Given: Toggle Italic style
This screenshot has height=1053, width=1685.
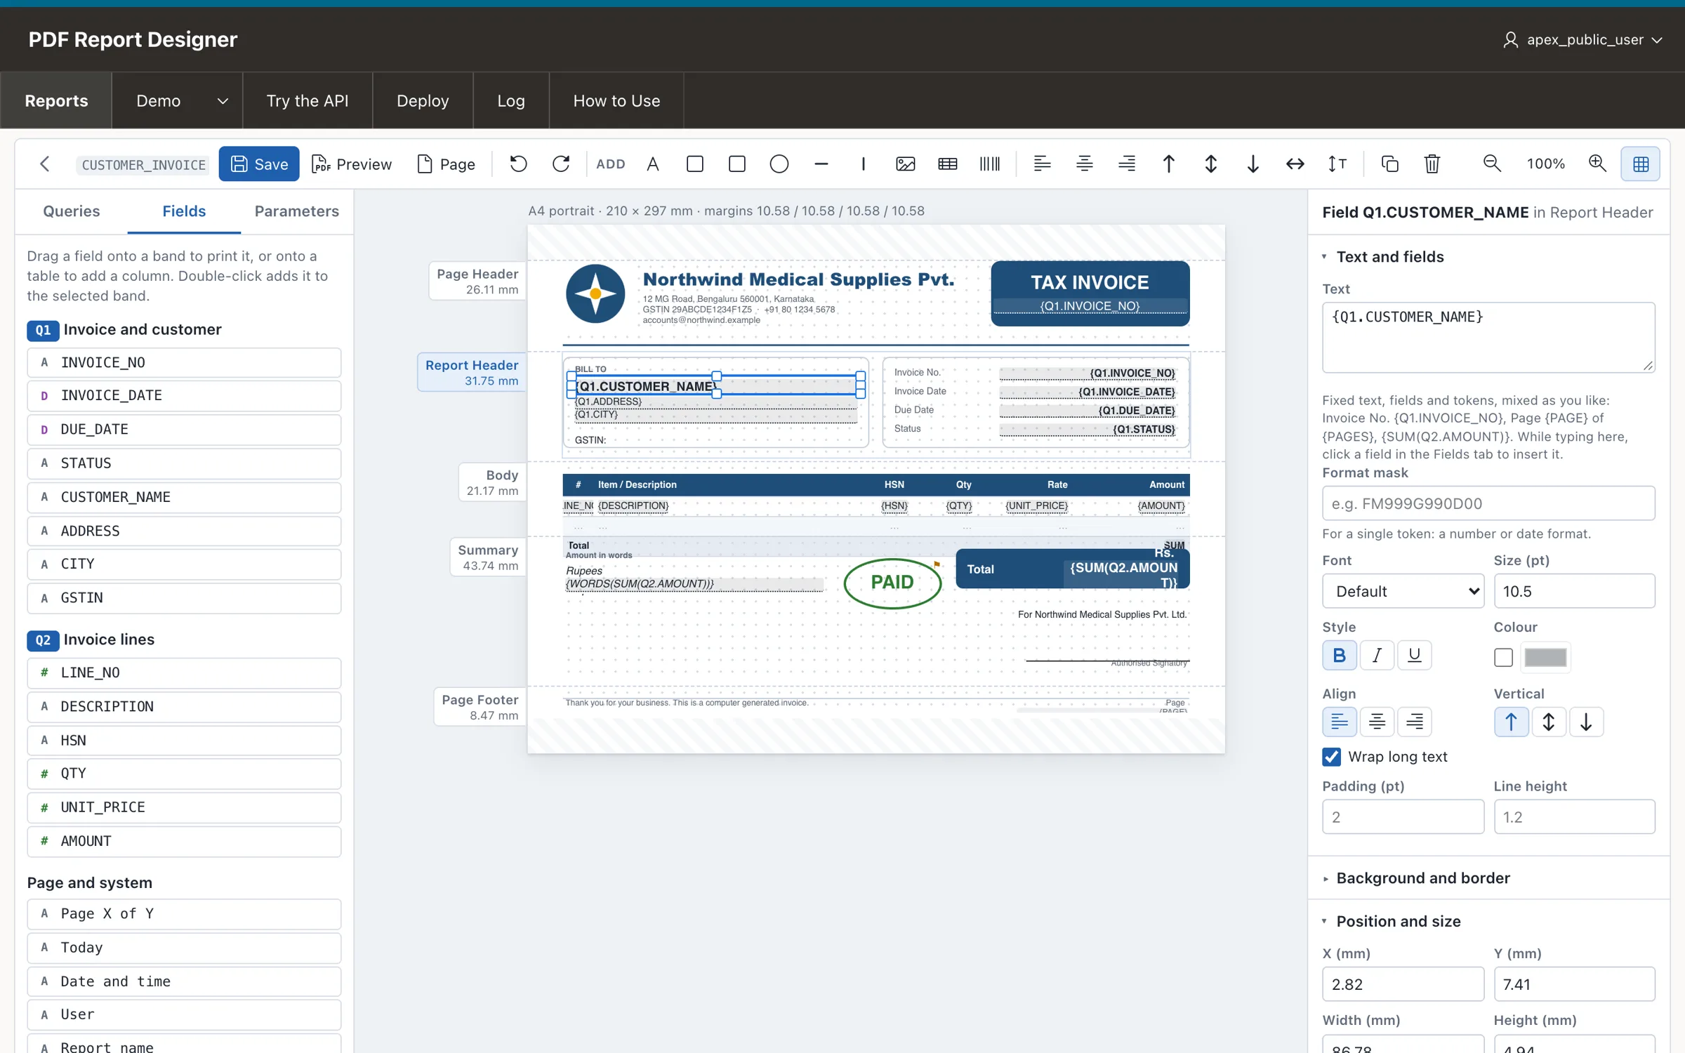Looking at the screenshot, I should (1377, 656).
